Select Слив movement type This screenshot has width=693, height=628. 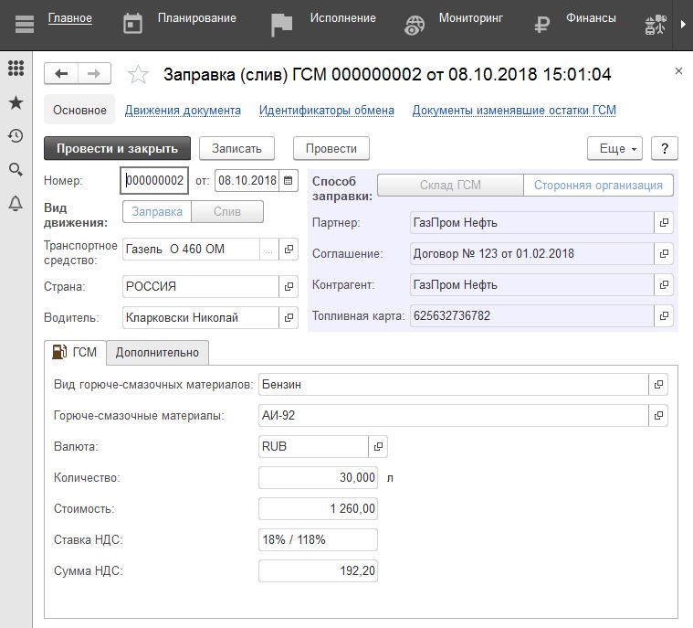point(227,211)
